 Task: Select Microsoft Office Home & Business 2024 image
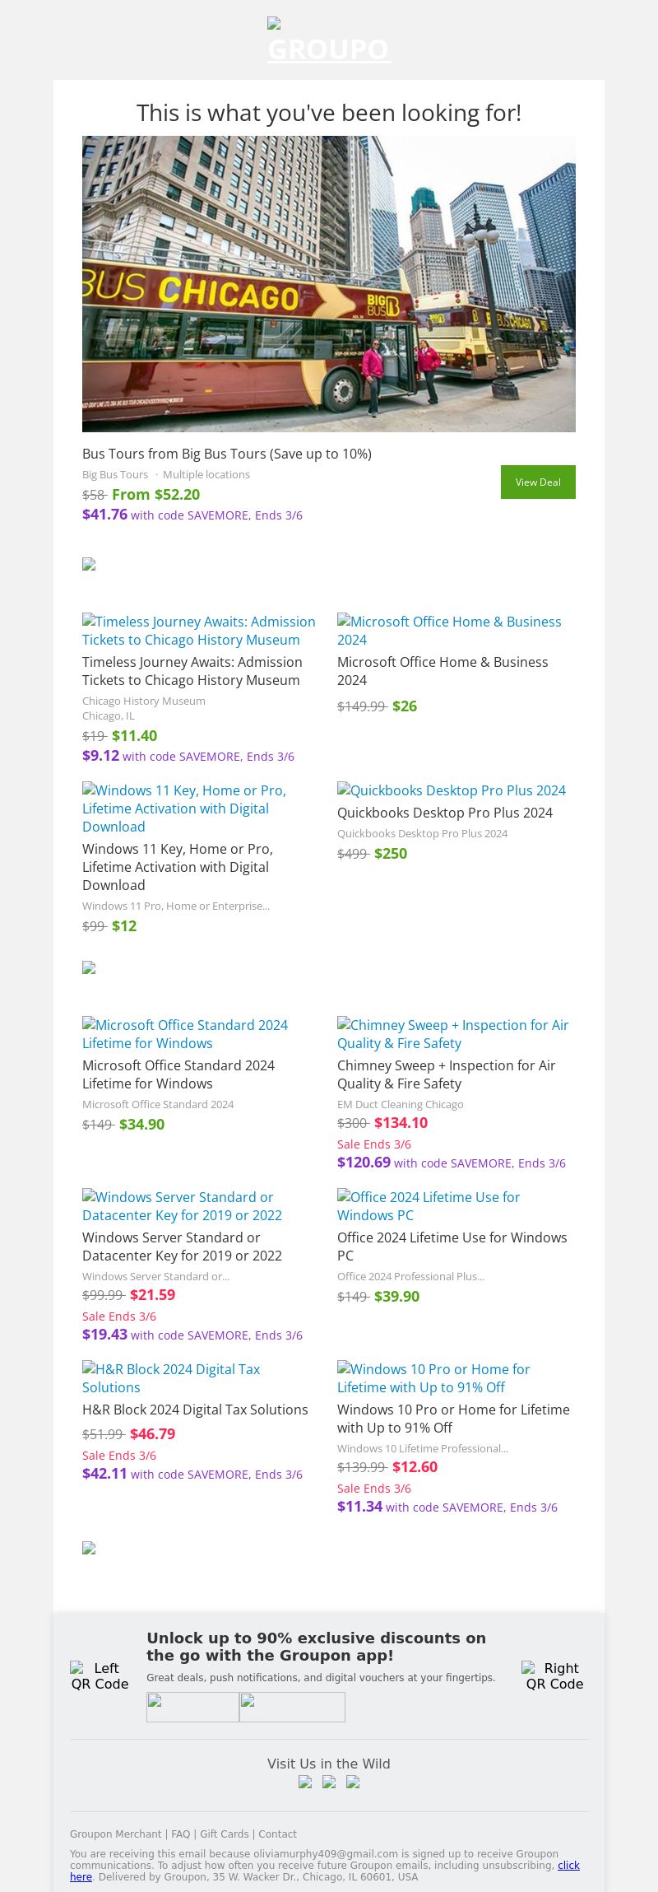click(449, 631)
